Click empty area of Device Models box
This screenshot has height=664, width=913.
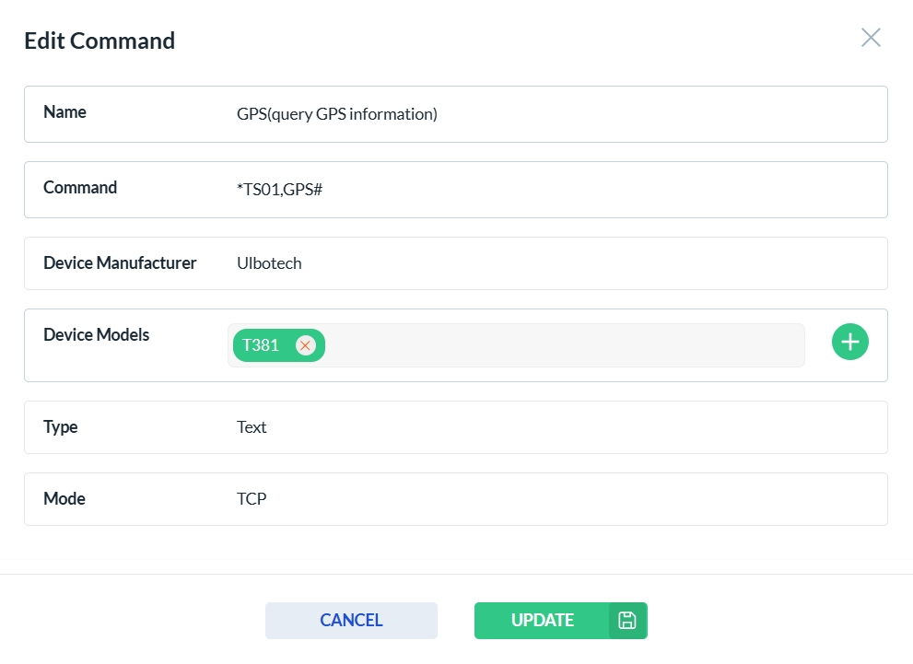pyautogui.click(x=562, y=345)
